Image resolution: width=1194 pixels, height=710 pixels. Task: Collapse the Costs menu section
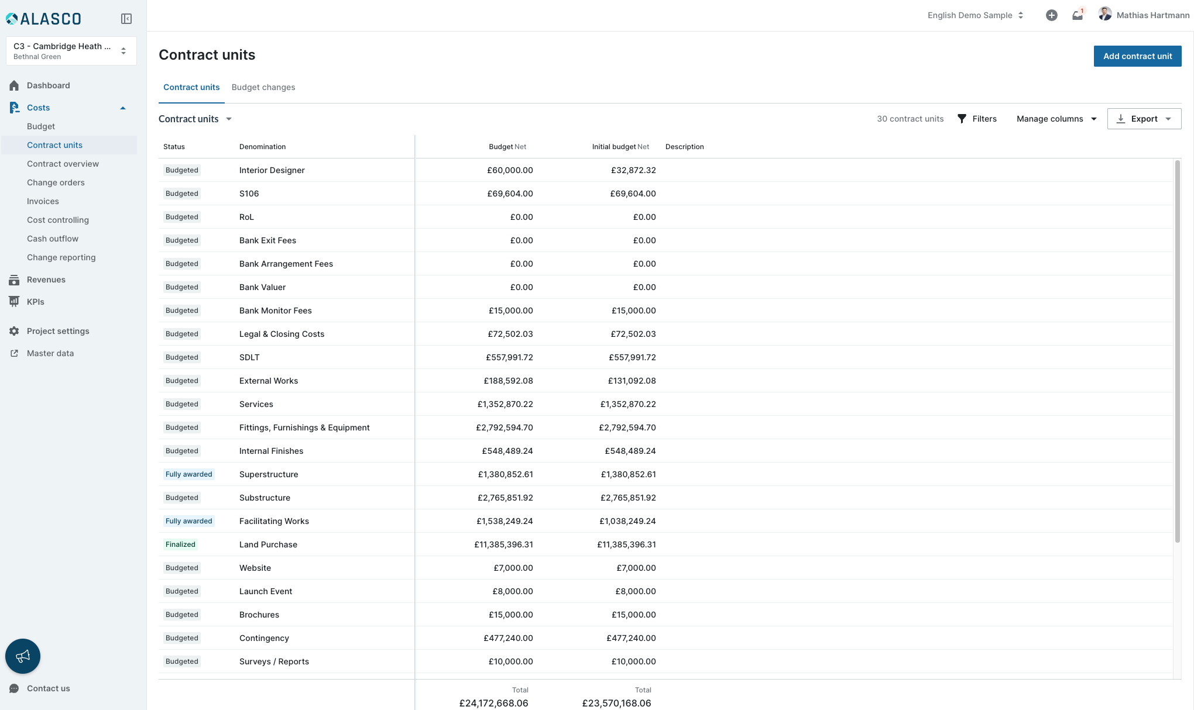coord(123,108)
